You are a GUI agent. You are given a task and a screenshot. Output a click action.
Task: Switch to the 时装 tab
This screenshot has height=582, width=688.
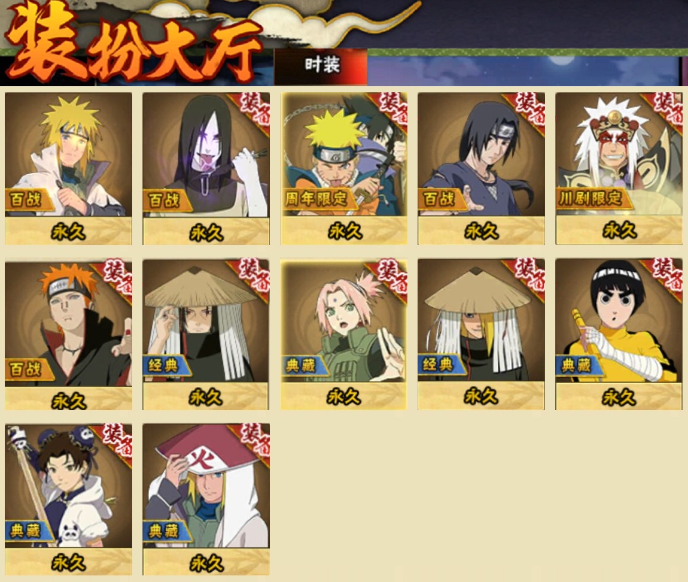point(321,66)
